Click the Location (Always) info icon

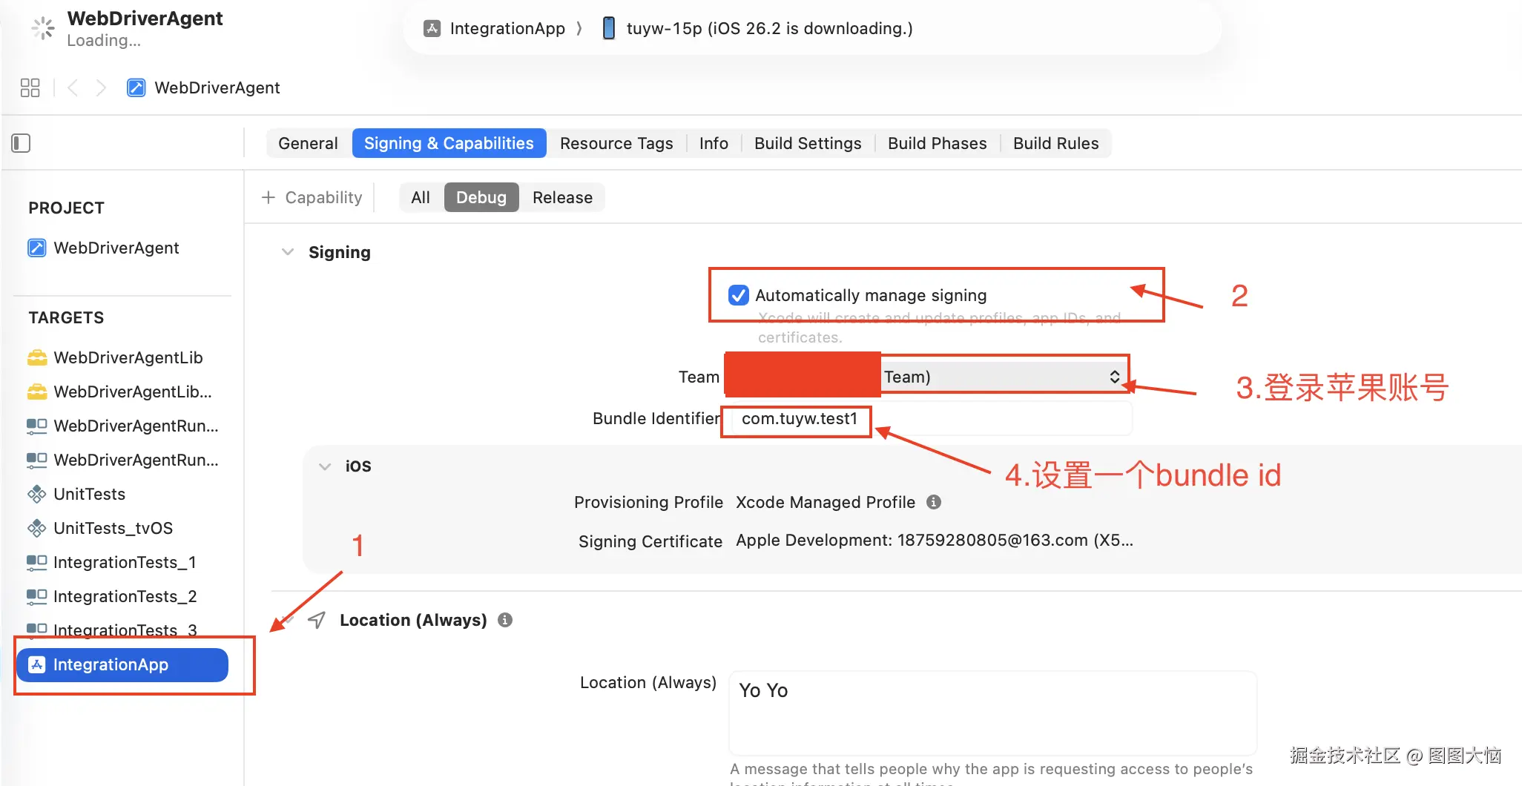pos(505,620)
